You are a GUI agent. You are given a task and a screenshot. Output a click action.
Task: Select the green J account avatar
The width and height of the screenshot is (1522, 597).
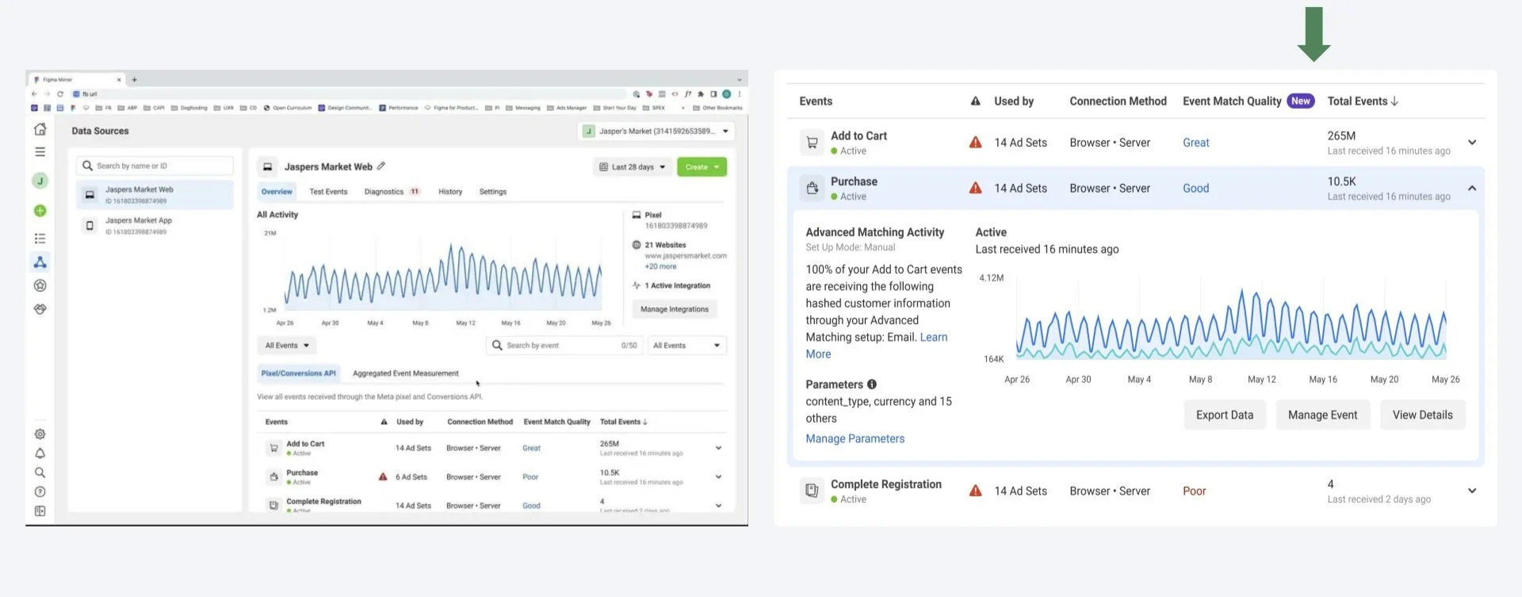tap(40, 181)
